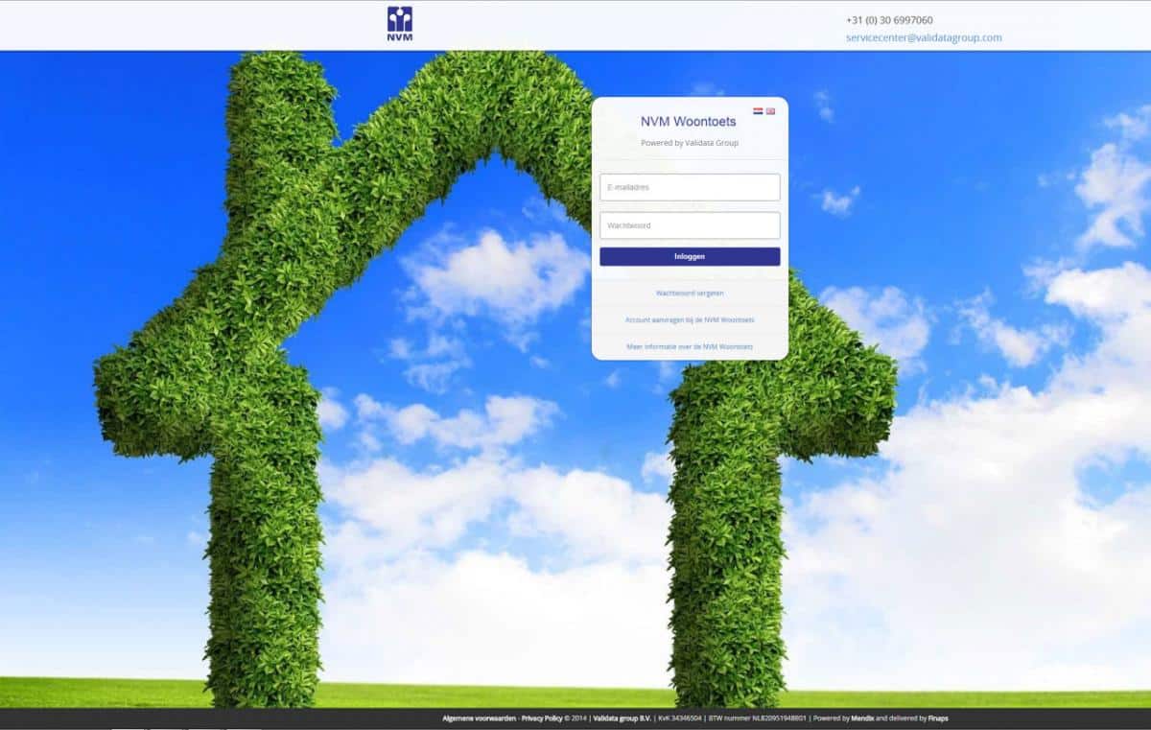Viewport: 1151px width, 730px height.
Task: Open the Finaps link in the footer
Action: [x=936, y=718]
